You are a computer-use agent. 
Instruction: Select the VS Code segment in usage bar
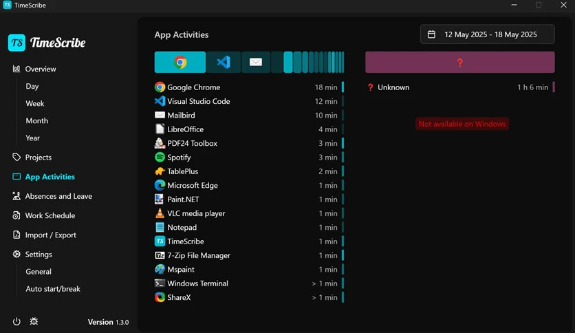(x=224, y=62)
